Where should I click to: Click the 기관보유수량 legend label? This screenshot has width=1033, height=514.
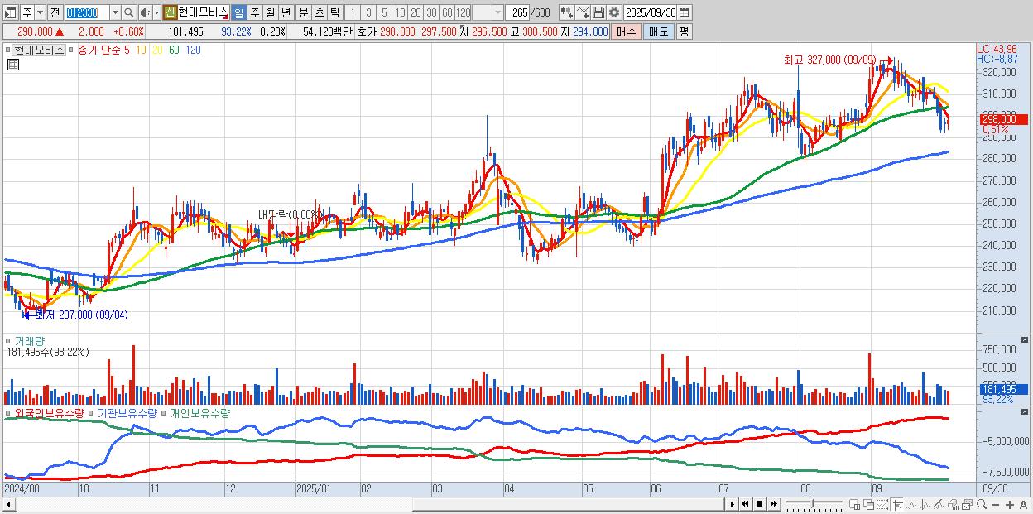click(127, 412)
